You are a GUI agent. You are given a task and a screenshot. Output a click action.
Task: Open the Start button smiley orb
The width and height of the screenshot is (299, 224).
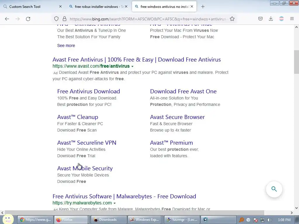[8, 219]
